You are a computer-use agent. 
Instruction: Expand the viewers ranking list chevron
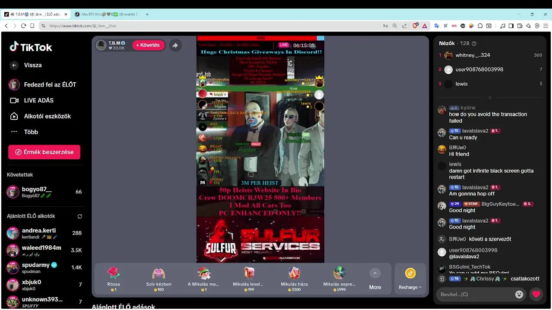pos(490,98)
